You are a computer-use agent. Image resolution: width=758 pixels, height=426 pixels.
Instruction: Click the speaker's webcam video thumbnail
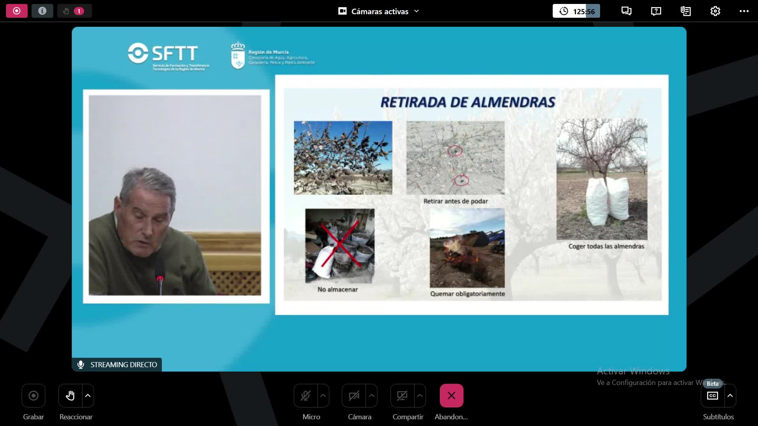[x=175, y=195]
